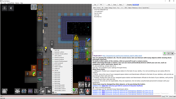
Task: Switch to the Admin tab
Action: 106,8
